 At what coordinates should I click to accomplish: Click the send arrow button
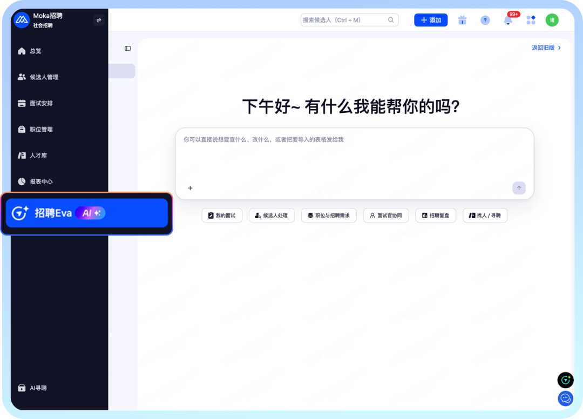tap(519, 188)
